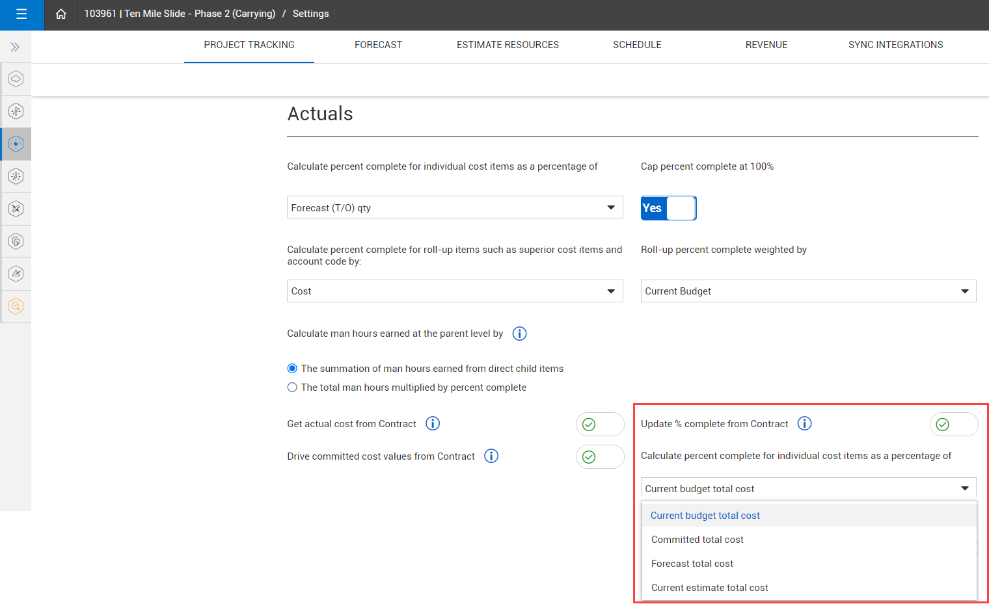The image size is (989, 604).
Task: Click info icon beside Update % complete
Action: [x=805, y=423]
